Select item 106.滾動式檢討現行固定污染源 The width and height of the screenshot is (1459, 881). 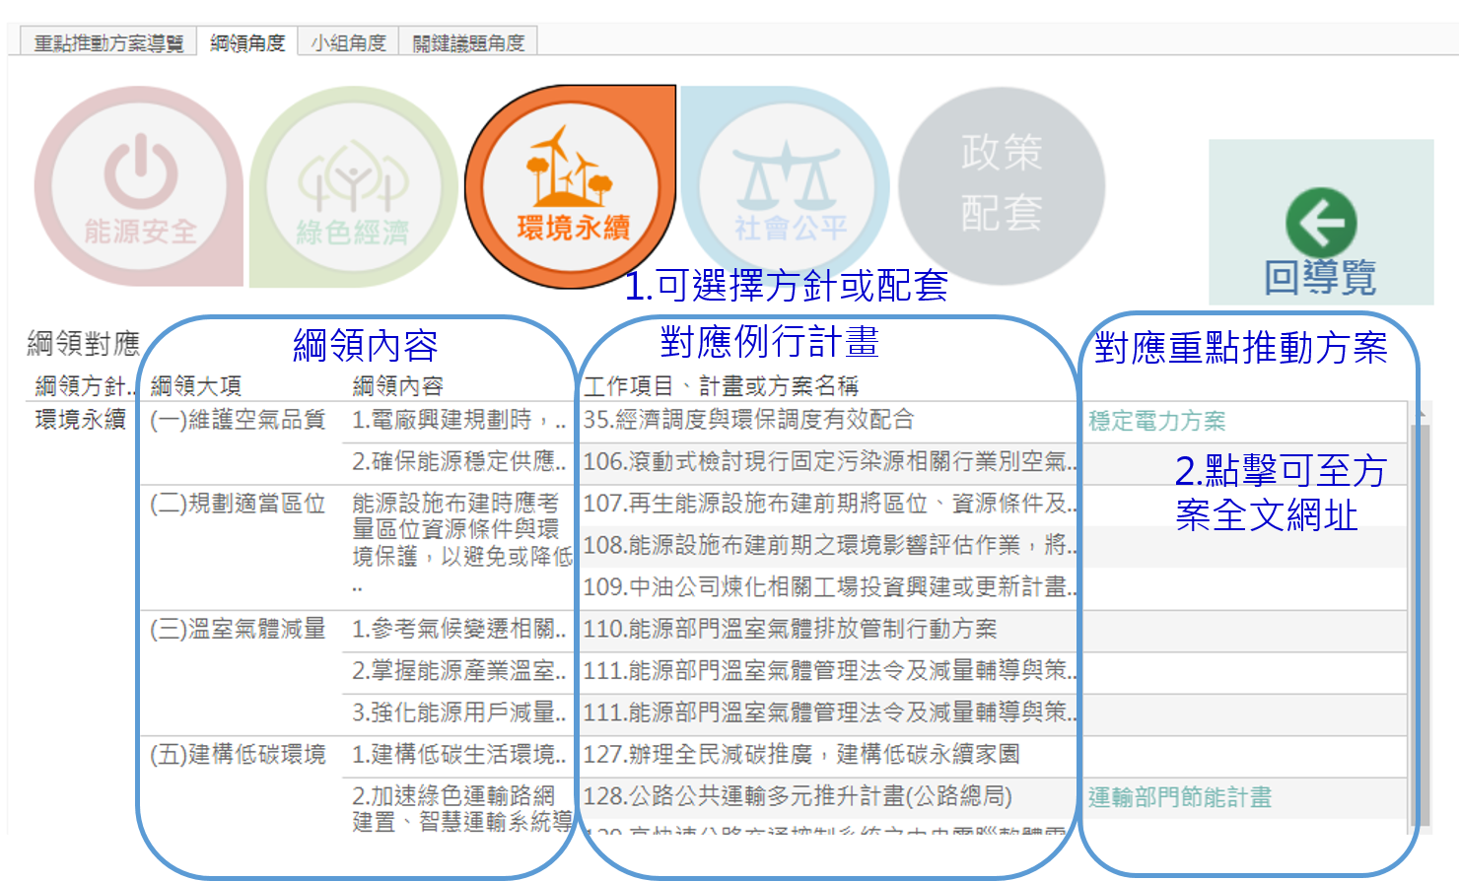coord(830,461)
